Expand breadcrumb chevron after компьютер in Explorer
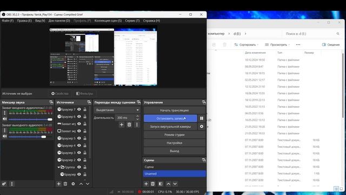 tap(229, 34)
